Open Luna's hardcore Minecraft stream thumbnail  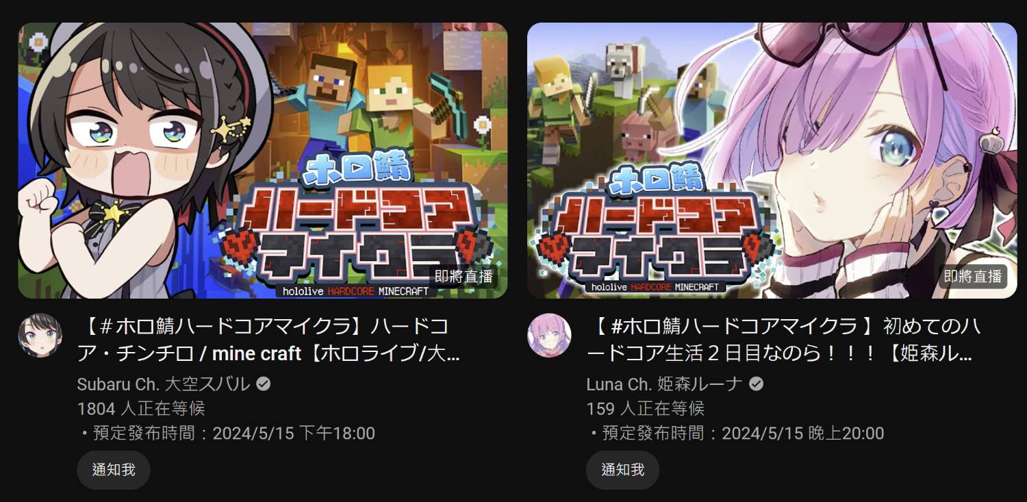772,161
